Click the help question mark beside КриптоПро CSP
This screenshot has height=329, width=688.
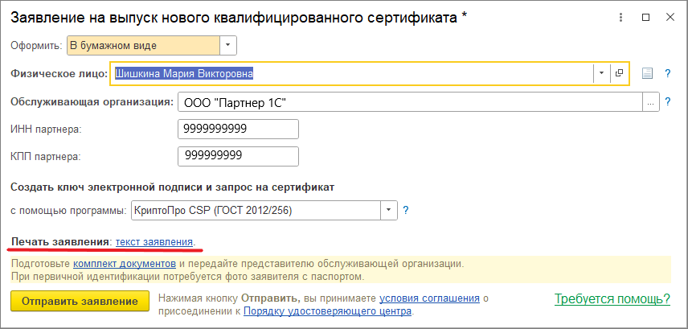coord(406,211)
